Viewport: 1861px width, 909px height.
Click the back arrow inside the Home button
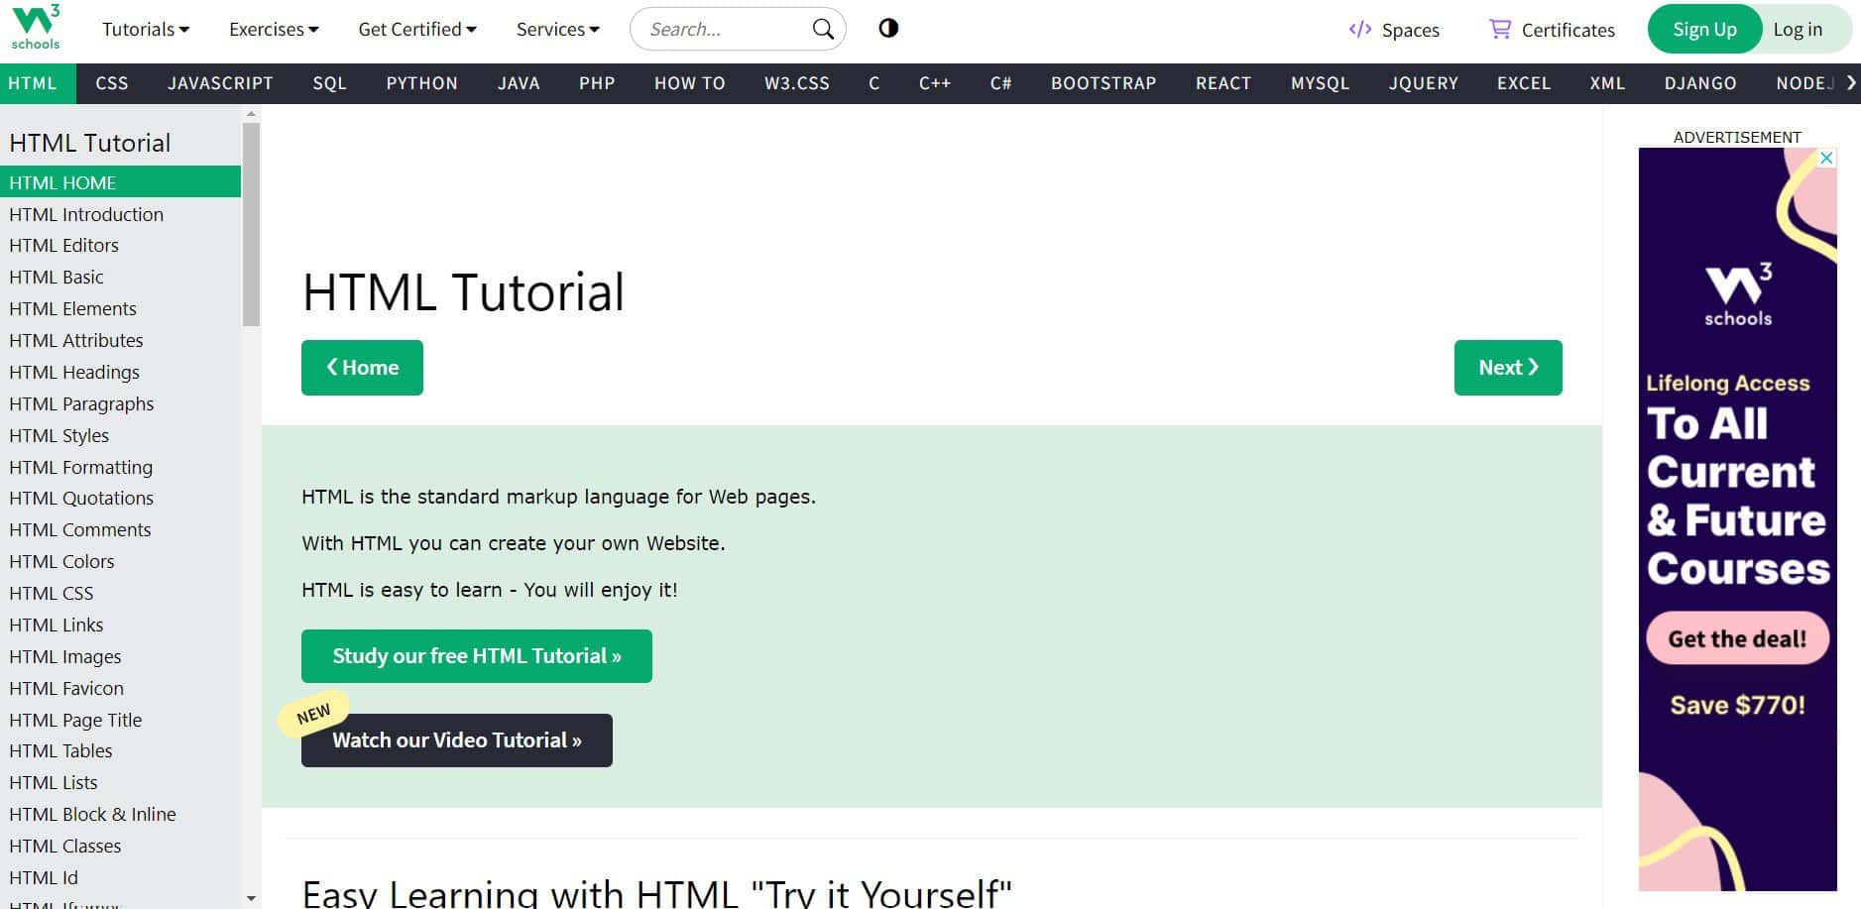tap(334, 367)
